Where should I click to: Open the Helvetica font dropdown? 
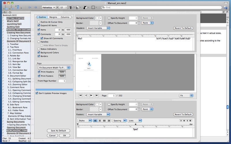[x=49, y=7]
